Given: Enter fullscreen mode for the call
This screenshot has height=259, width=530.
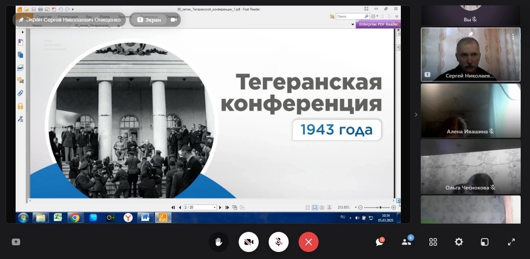Looking at the screenshot, I should point(511,242).
